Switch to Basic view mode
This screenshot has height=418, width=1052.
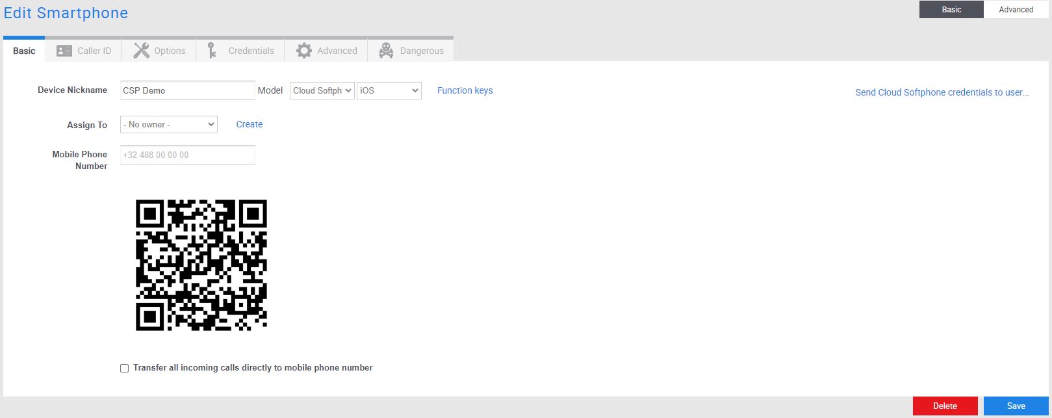951,10
